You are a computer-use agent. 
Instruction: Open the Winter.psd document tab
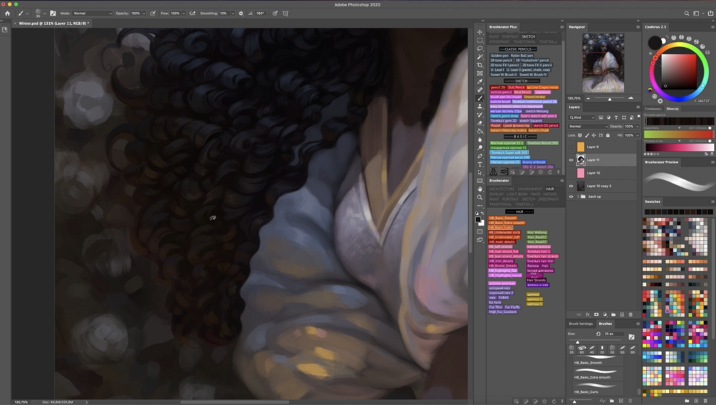pos(54,23)
